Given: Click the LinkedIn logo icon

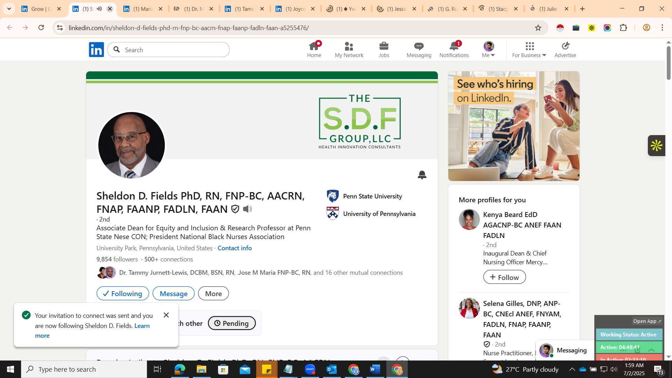Looking at the screenshot, I should pyautogui.click(x=96, y=50).
